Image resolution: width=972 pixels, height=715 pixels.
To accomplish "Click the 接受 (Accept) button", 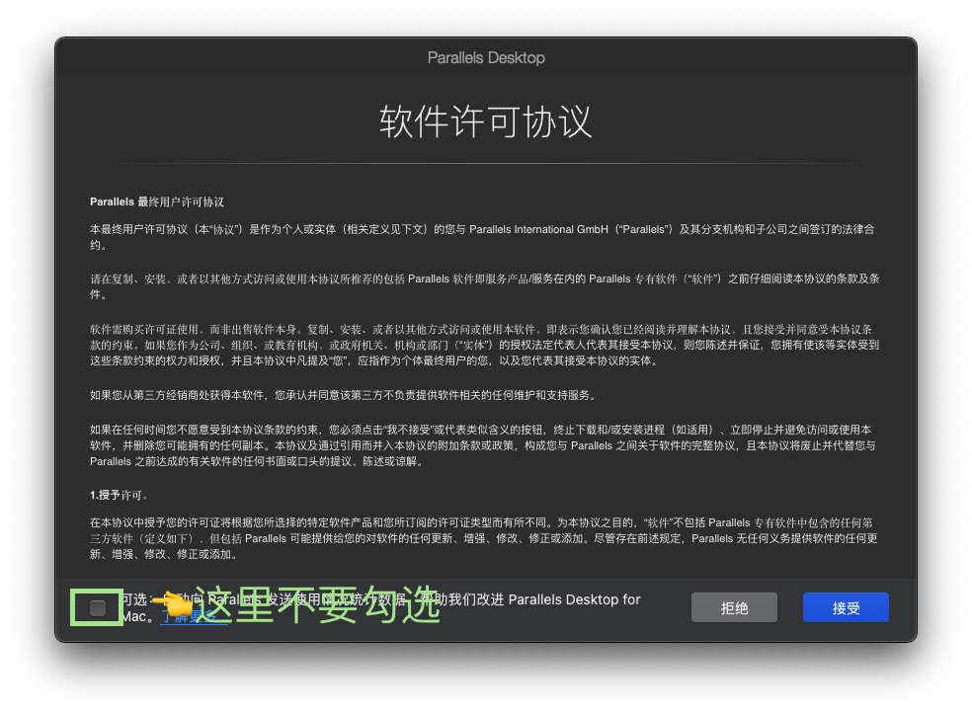I will pos(846,607).
